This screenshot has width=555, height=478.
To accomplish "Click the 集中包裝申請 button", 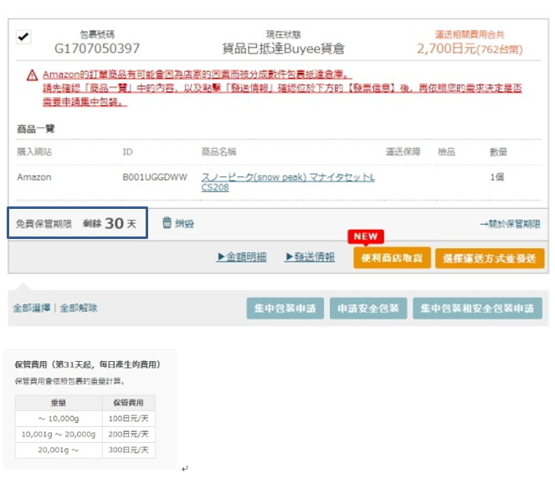I will (x=285, y=308).
